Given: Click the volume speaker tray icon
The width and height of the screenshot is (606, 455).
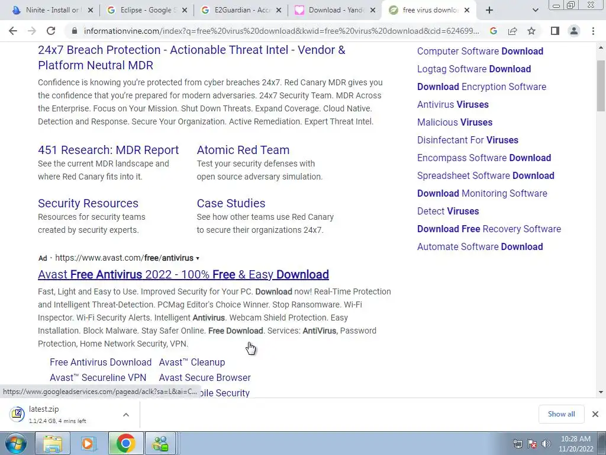Looking at the screenshot, I should point(546,444).
